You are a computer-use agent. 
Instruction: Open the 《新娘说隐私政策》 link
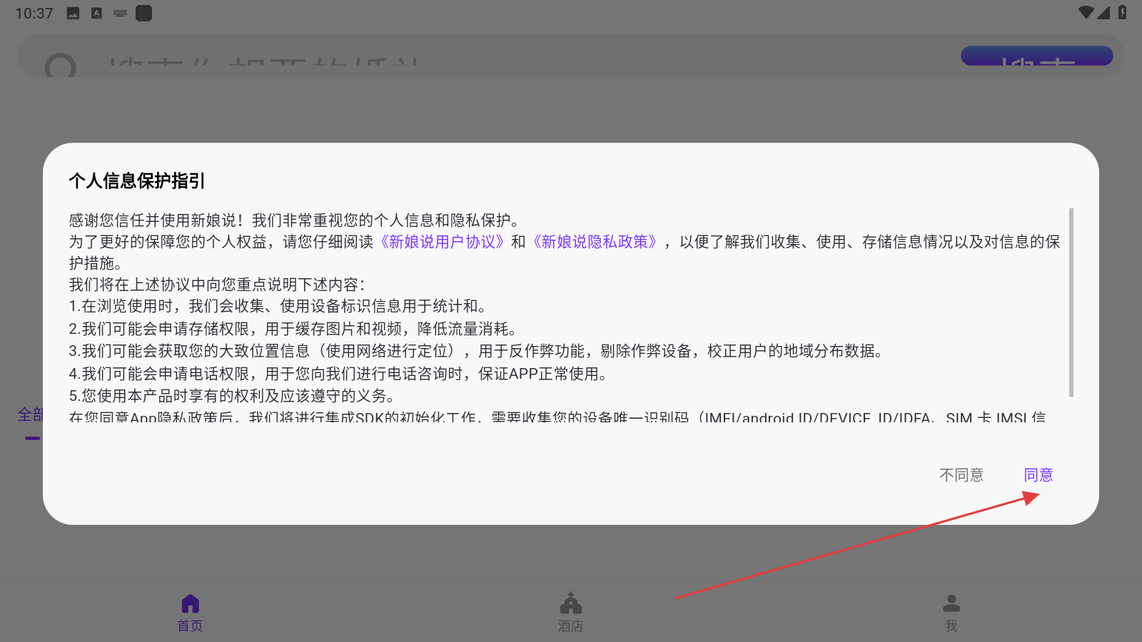coord(595,242)
